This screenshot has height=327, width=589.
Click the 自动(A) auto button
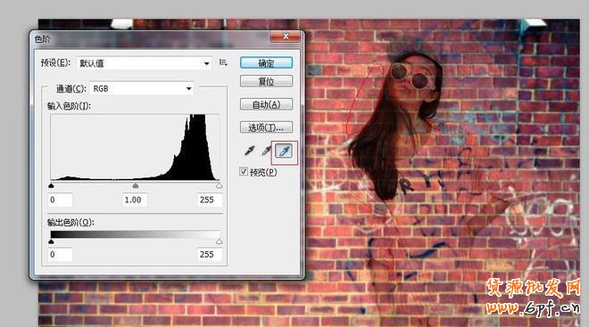(x=266, y=104)
